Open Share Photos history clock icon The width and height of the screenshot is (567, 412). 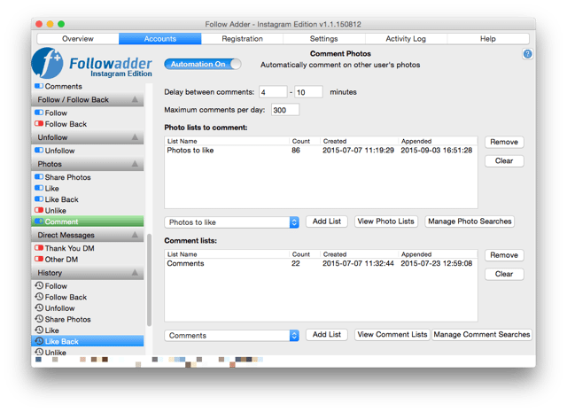pyautogui.click(x=39, y=319)
